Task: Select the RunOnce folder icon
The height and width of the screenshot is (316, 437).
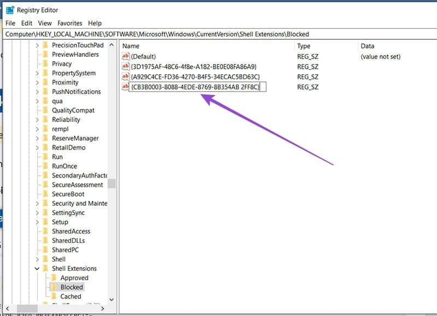Action: pyautogui.click(x=45, y=166)
